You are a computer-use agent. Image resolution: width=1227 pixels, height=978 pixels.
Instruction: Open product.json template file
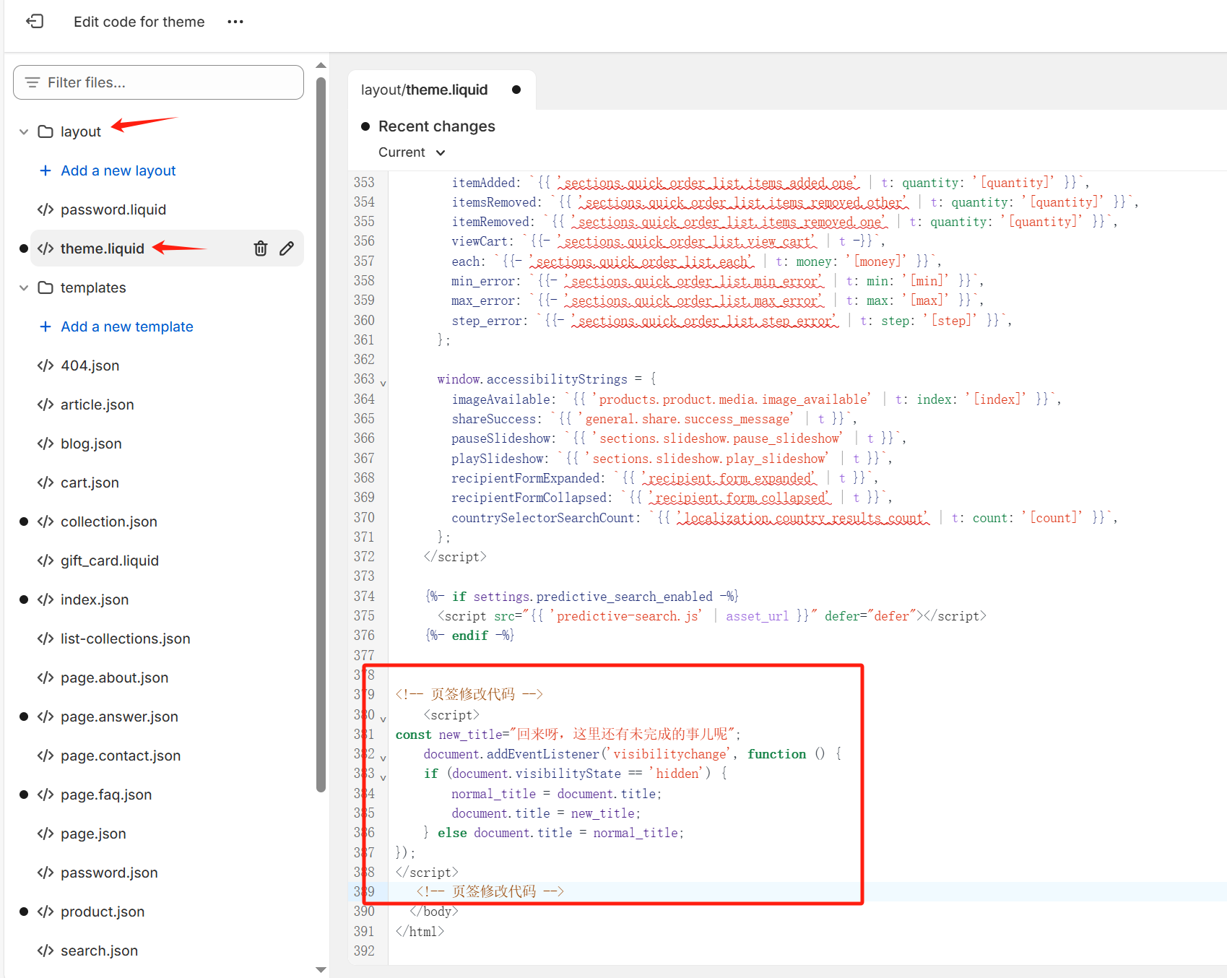coord(103,912)
